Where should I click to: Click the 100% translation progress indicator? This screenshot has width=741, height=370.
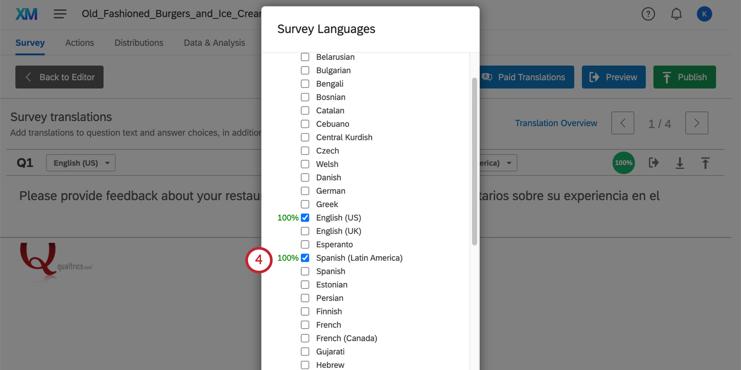(x=624, y=163)
